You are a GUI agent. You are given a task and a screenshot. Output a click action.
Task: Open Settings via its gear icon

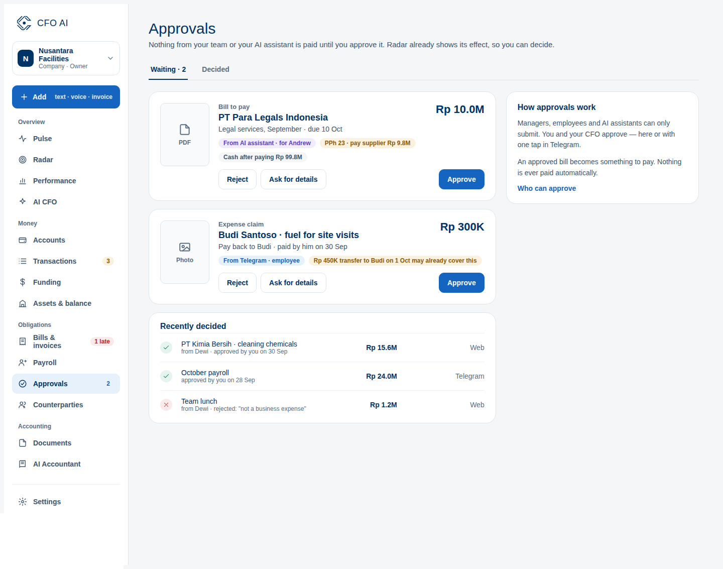[x=23, y=502]
